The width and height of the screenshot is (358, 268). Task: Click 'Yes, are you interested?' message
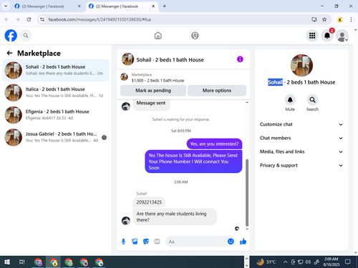(x=214, y=144)
